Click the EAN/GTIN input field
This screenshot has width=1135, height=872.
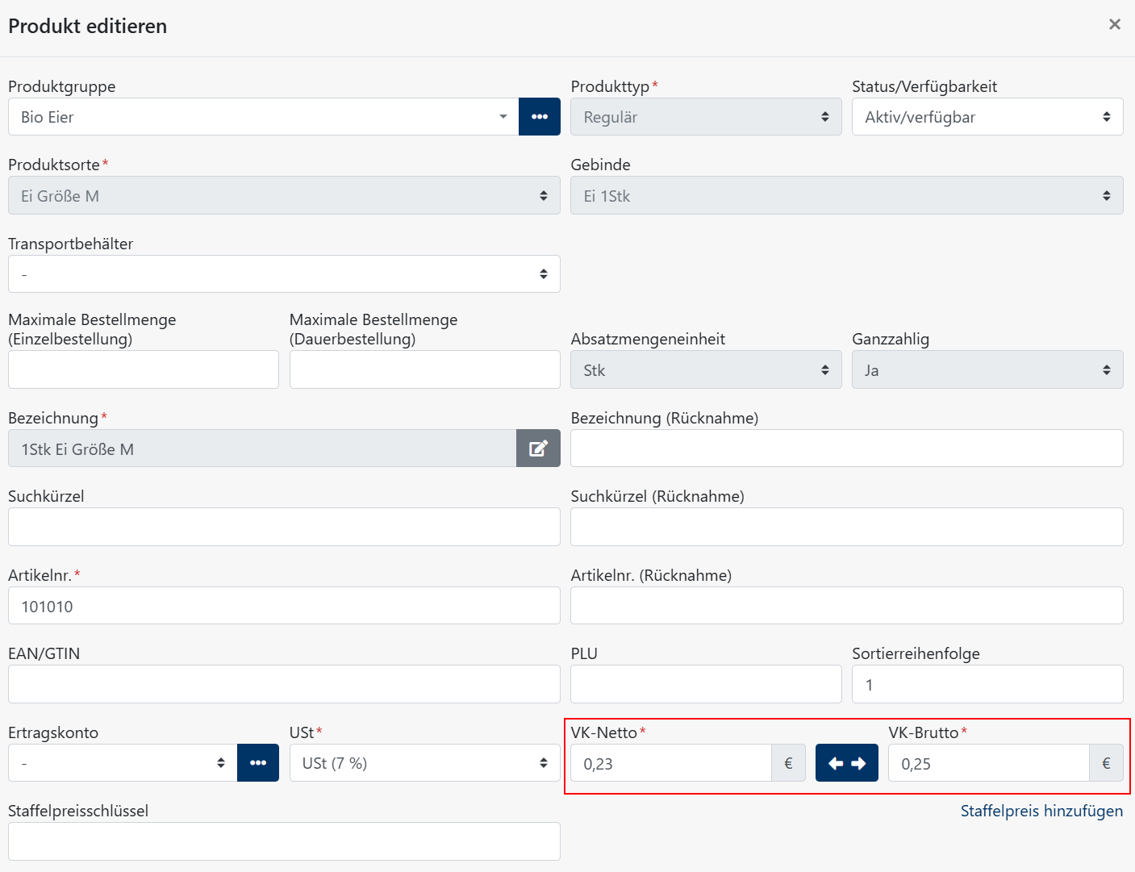(x=284, y=684)
